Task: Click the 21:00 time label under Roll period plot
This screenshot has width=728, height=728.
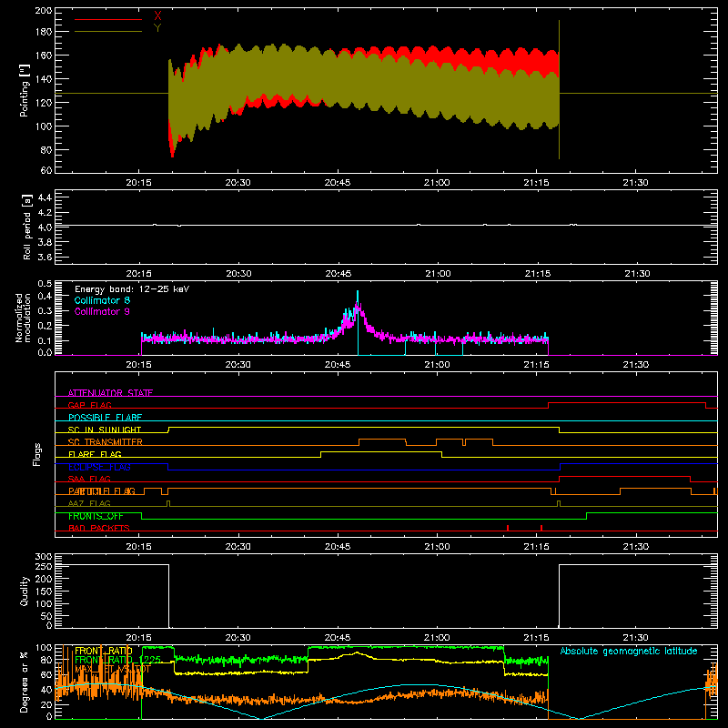Action: 438,274
